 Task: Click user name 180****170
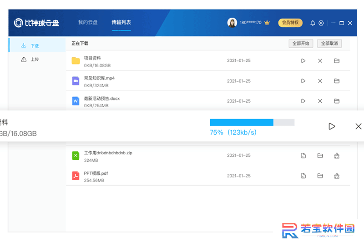(251, 22)
